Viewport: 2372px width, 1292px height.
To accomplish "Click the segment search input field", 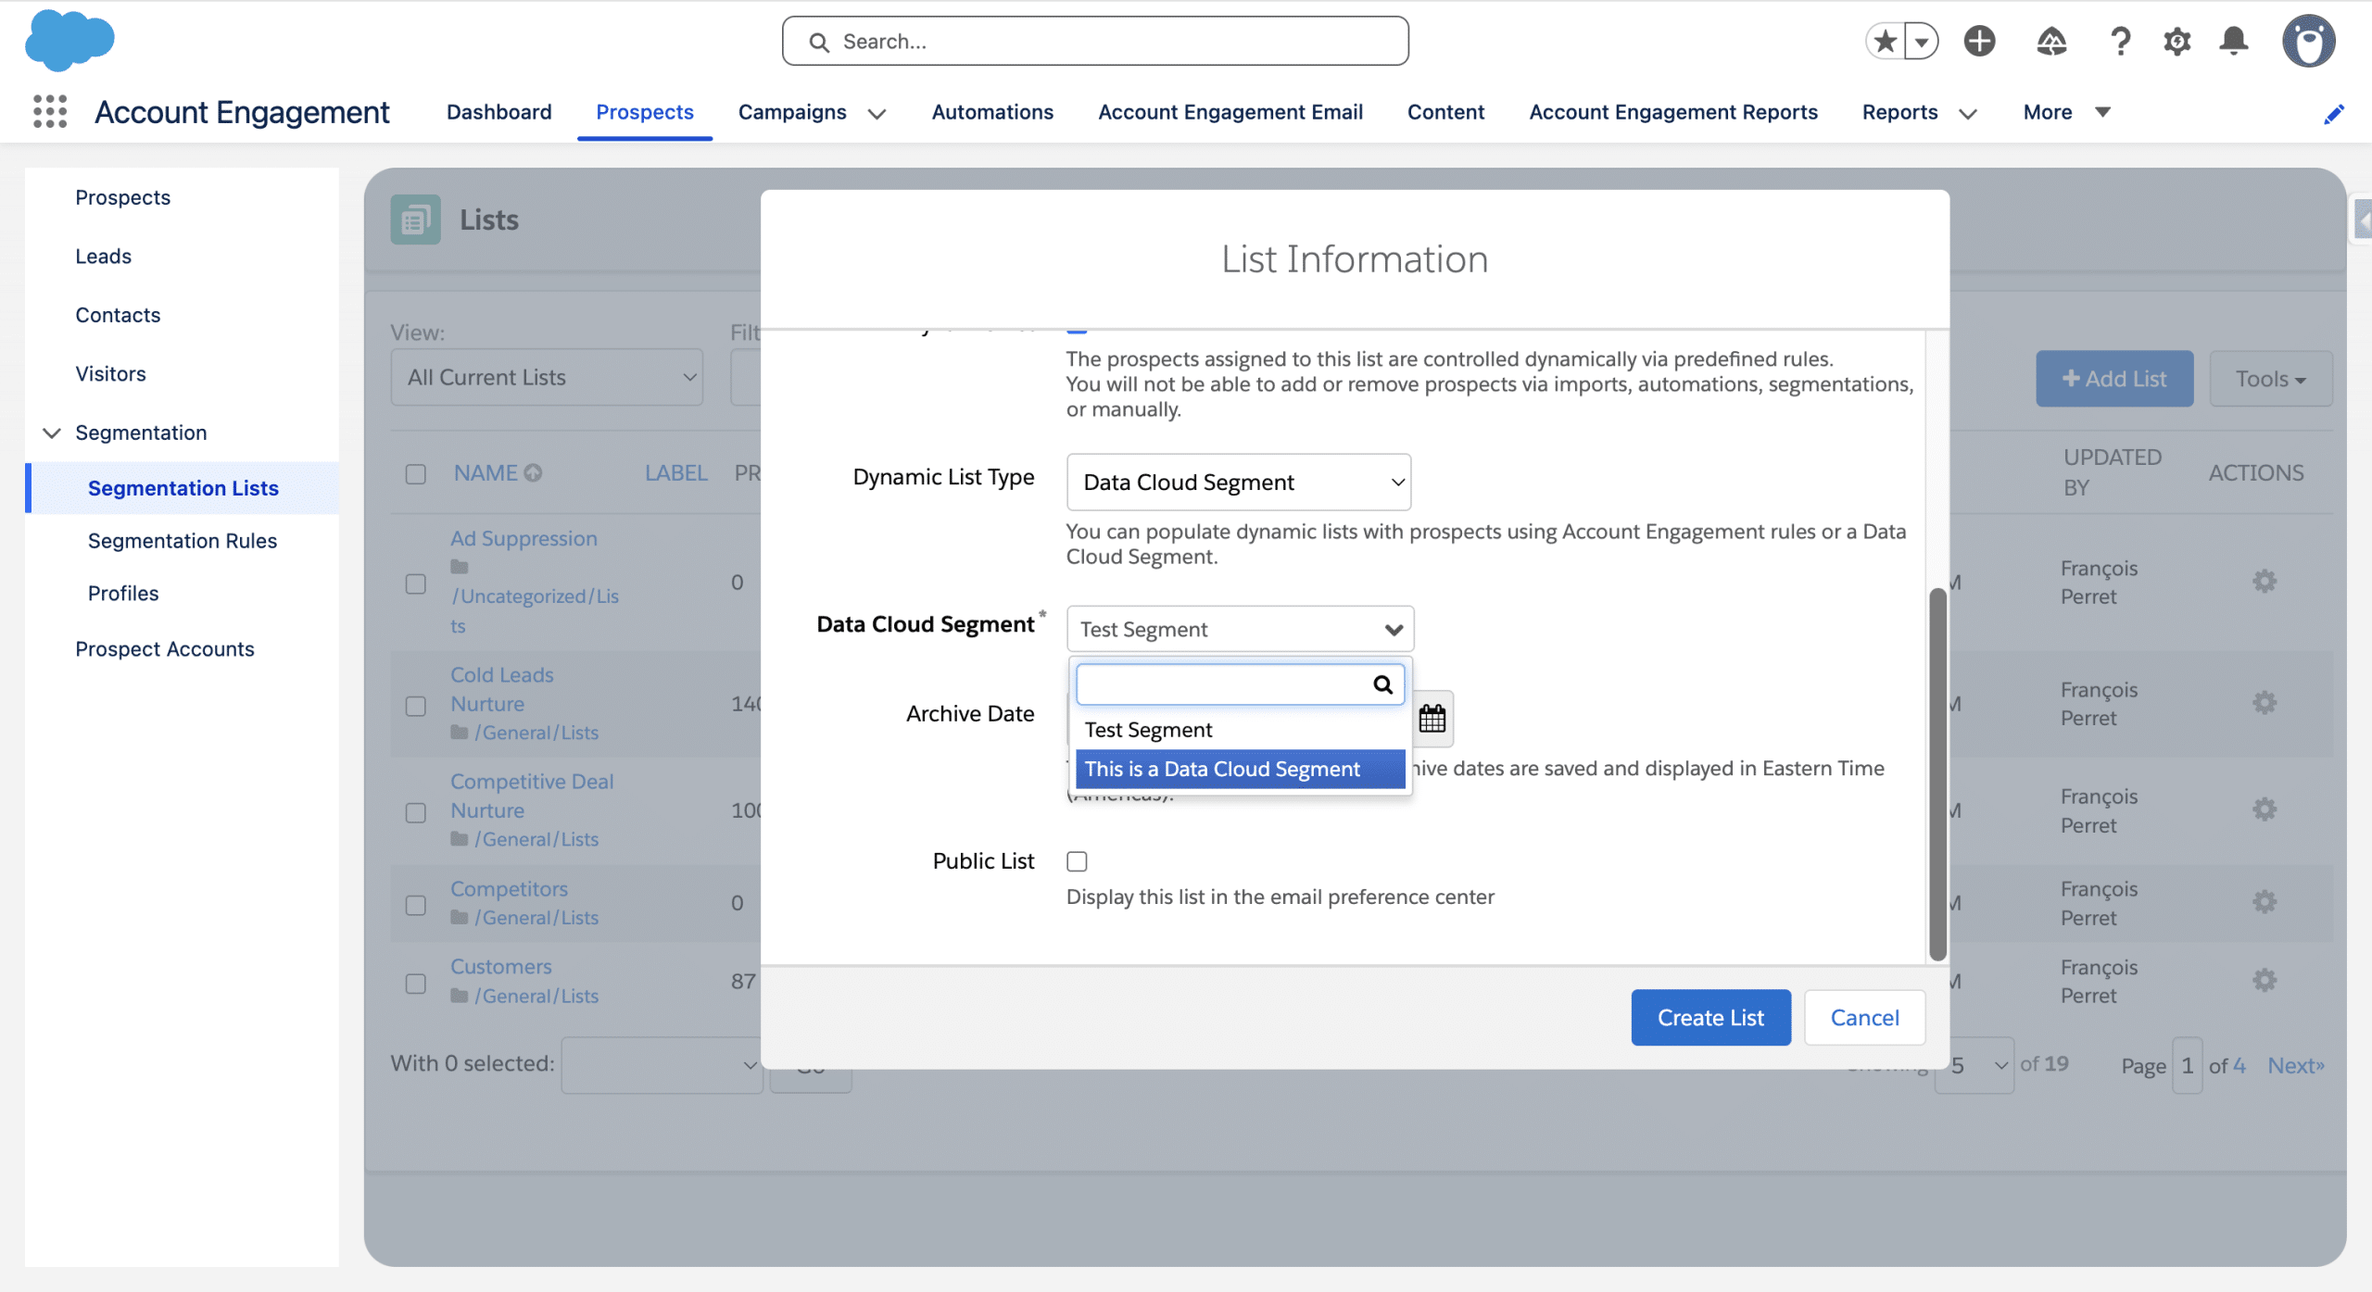I will (x=1223, y=684).
